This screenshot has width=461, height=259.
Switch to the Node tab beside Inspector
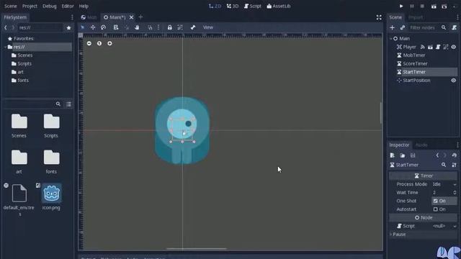pyautogui.click(x=421, y=145)
